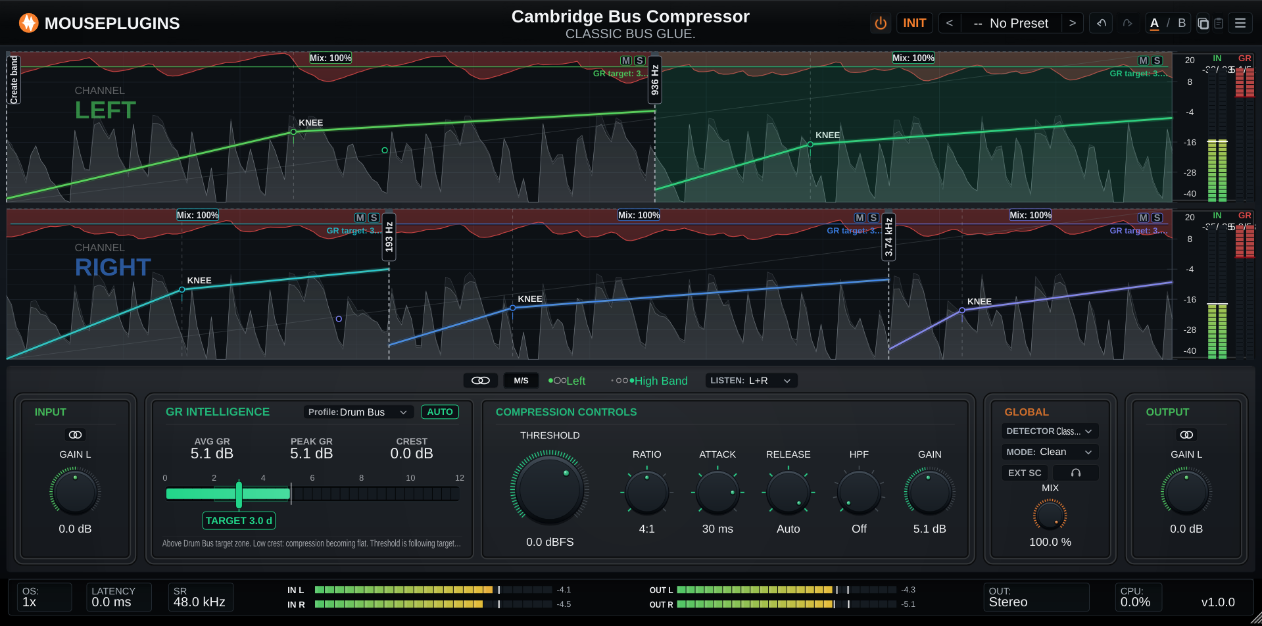The width and height of the screenshot is (1262, 626).
Task: Open the hamburger menu
Action: 1240,24
